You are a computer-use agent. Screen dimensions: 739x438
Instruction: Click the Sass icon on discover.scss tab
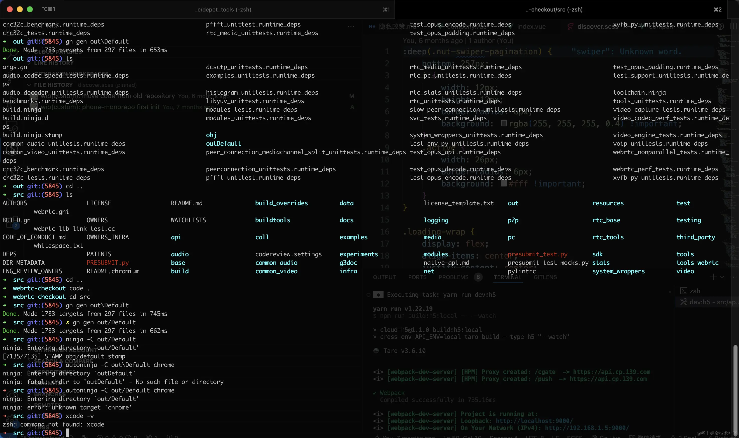click(x=571, y=26)
